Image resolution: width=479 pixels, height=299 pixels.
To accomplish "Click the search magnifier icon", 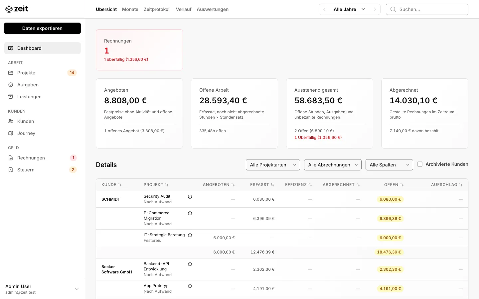I will [x=393, y=9].
